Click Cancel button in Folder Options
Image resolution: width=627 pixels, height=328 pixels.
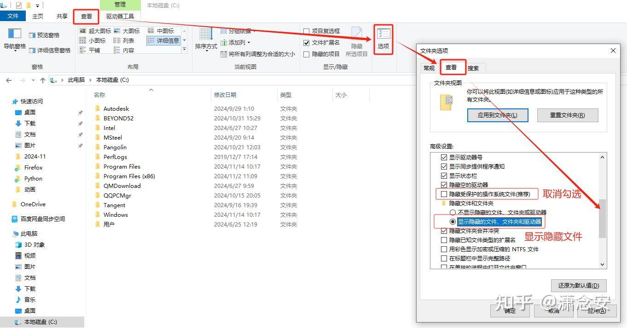[x=553, y=311]
